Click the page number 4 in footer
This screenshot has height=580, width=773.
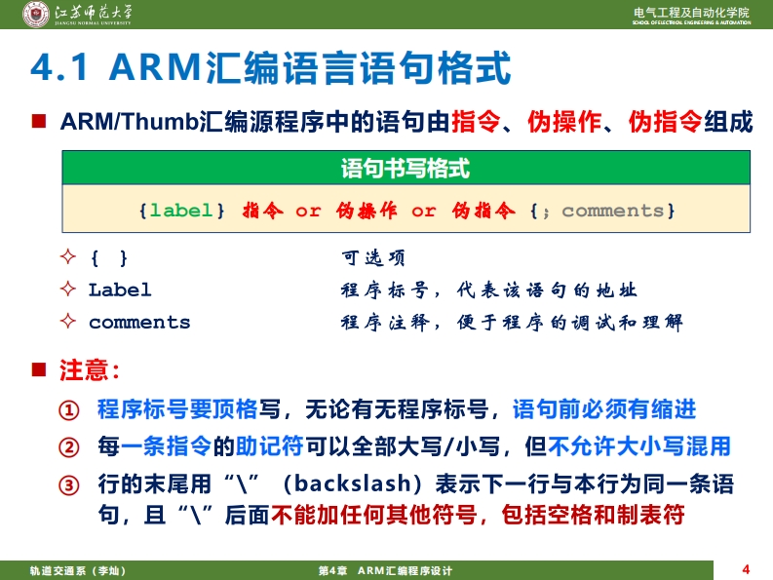click(746, 569)
